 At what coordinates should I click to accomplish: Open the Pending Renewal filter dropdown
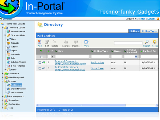[136, 57]
